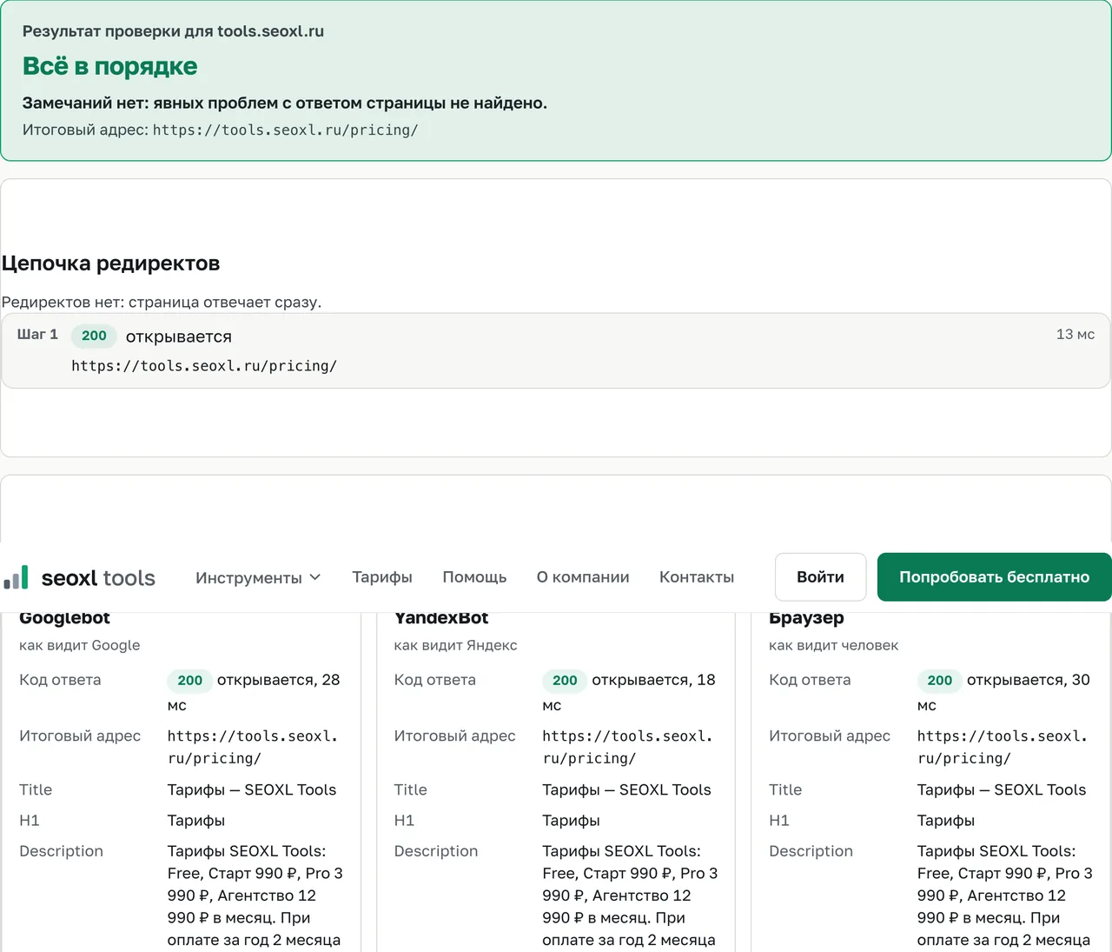The image size is (1112, 952).
Task: Click the как видит Яндекс subtitle
Action: click(455, 645)
